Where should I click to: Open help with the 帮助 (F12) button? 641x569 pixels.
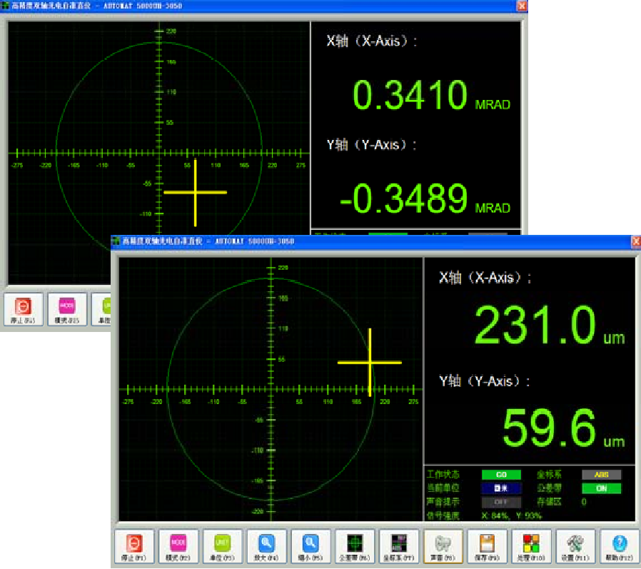pyautogui.click(x=620, y=548)
